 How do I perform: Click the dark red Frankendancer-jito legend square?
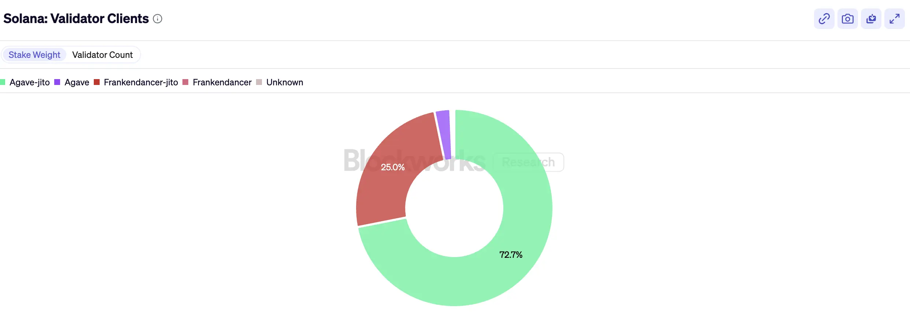click(x=96, y=82)
